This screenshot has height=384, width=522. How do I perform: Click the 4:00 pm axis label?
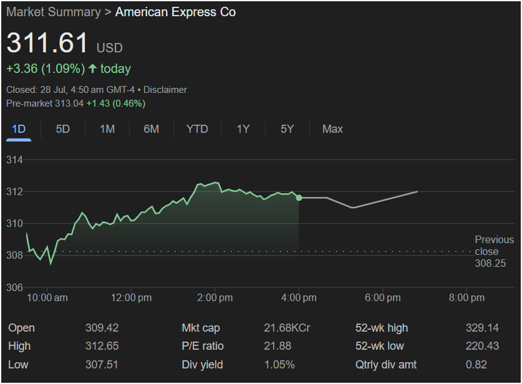[x=299, y=298]
